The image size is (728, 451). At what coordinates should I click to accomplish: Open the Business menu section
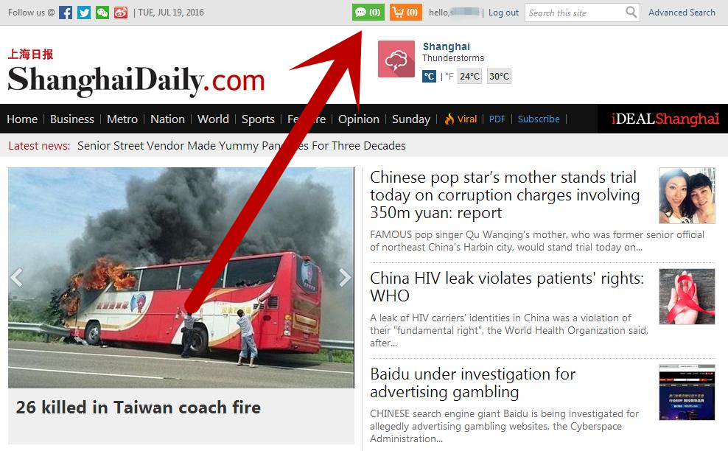[72, 119]
